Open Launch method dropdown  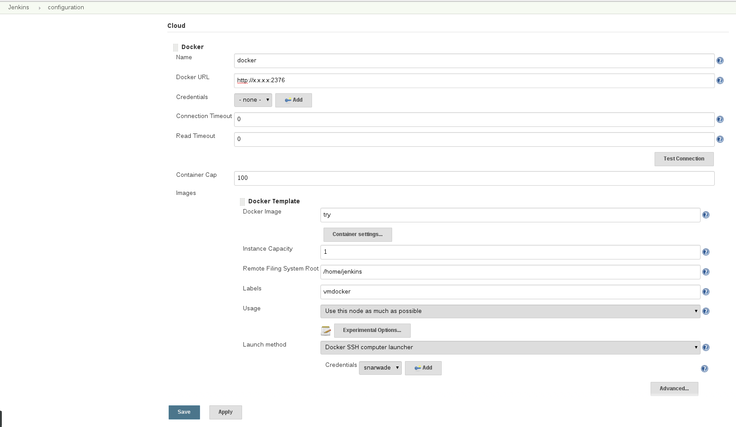click(x=510, y=347)
